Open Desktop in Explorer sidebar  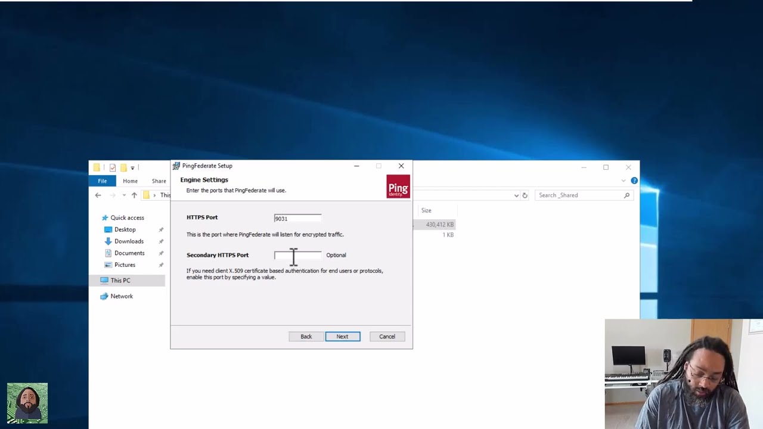click(x=125, y=229)
